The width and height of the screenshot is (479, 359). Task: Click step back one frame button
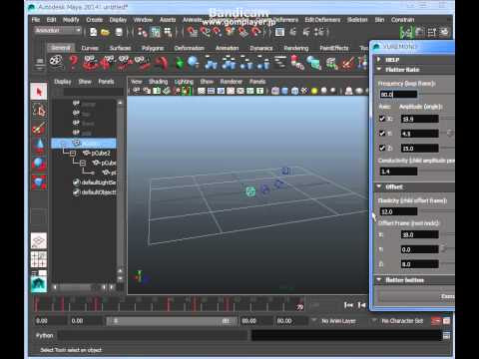pos(361,305)
